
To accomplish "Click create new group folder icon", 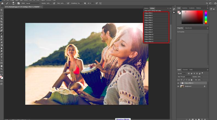I will click(x=199, y=119).
